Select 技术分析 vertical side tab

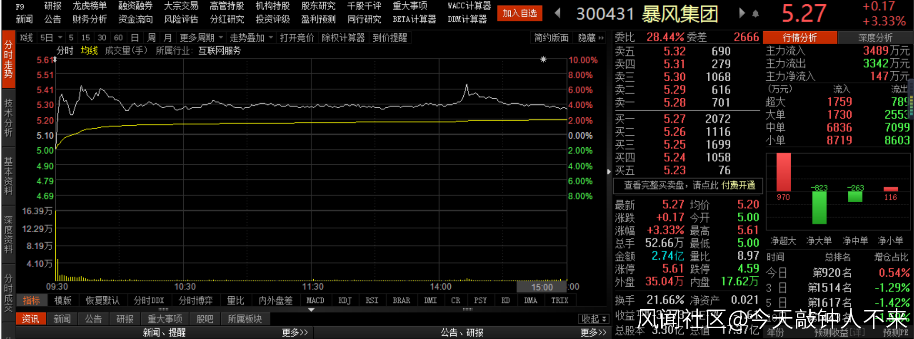pyautogui.click(x=8, y=118)
